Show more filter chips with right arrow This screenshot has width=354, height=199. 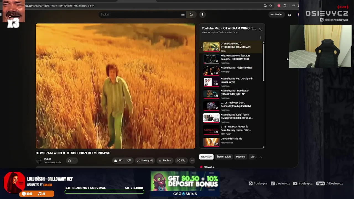(261, 157)
